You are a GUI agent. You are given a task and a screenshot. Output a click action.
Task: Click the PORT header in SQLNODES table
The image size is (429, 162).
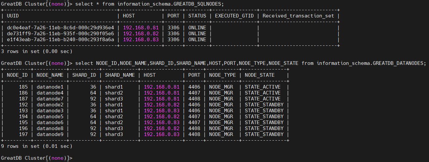(x=174, y=16)
